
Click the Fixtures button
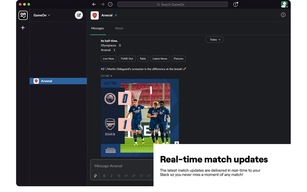point(179,59)
